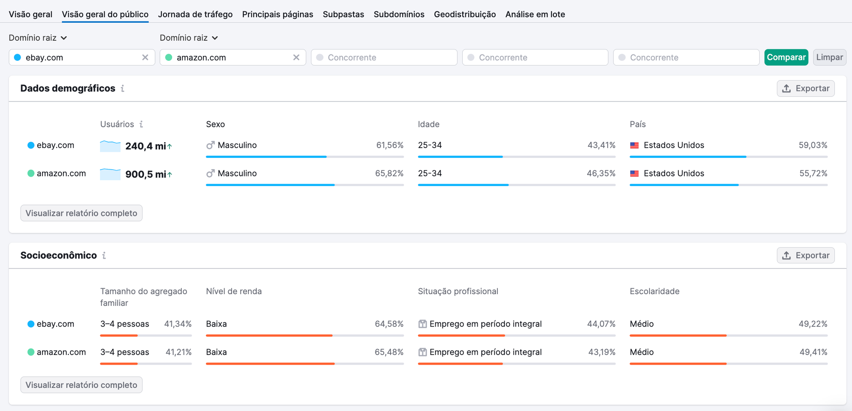Click the briefcase icon for Emprego em período integral

(422, 324)
